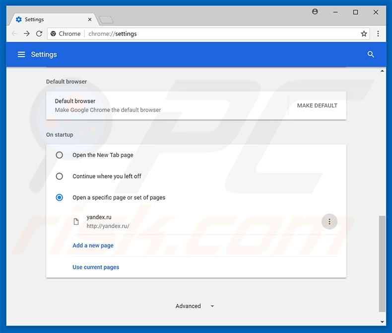Open Chrome's three-dot main menu

click(x=378, y=34)
